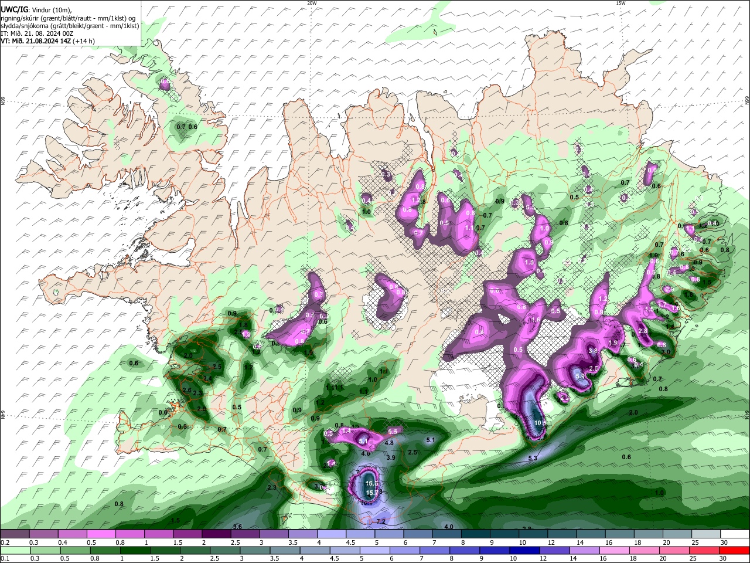Click the '5.5' snowfall value on the map

coord(580,376)
